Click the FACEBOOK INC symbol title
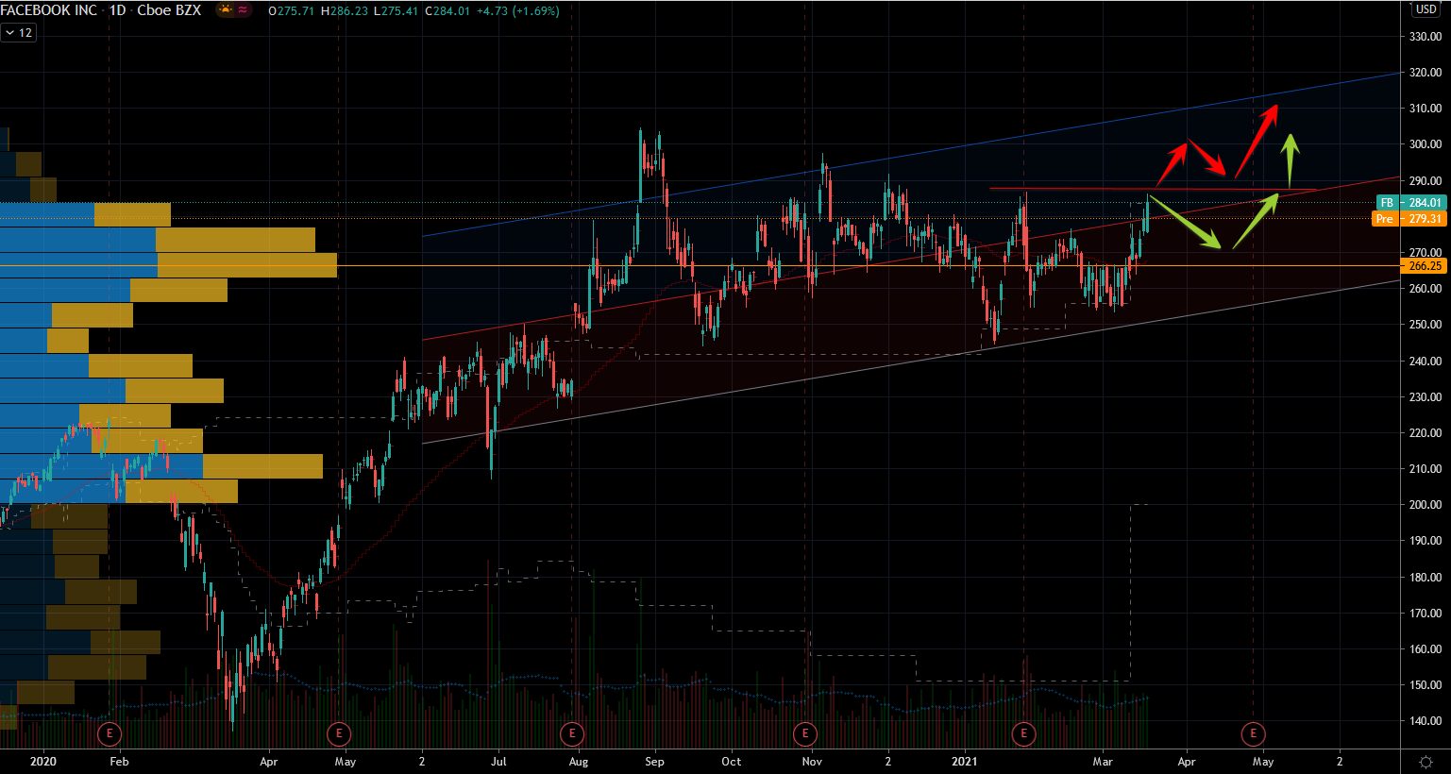This screenshot has height=774, width=1451. pos(48,10)
